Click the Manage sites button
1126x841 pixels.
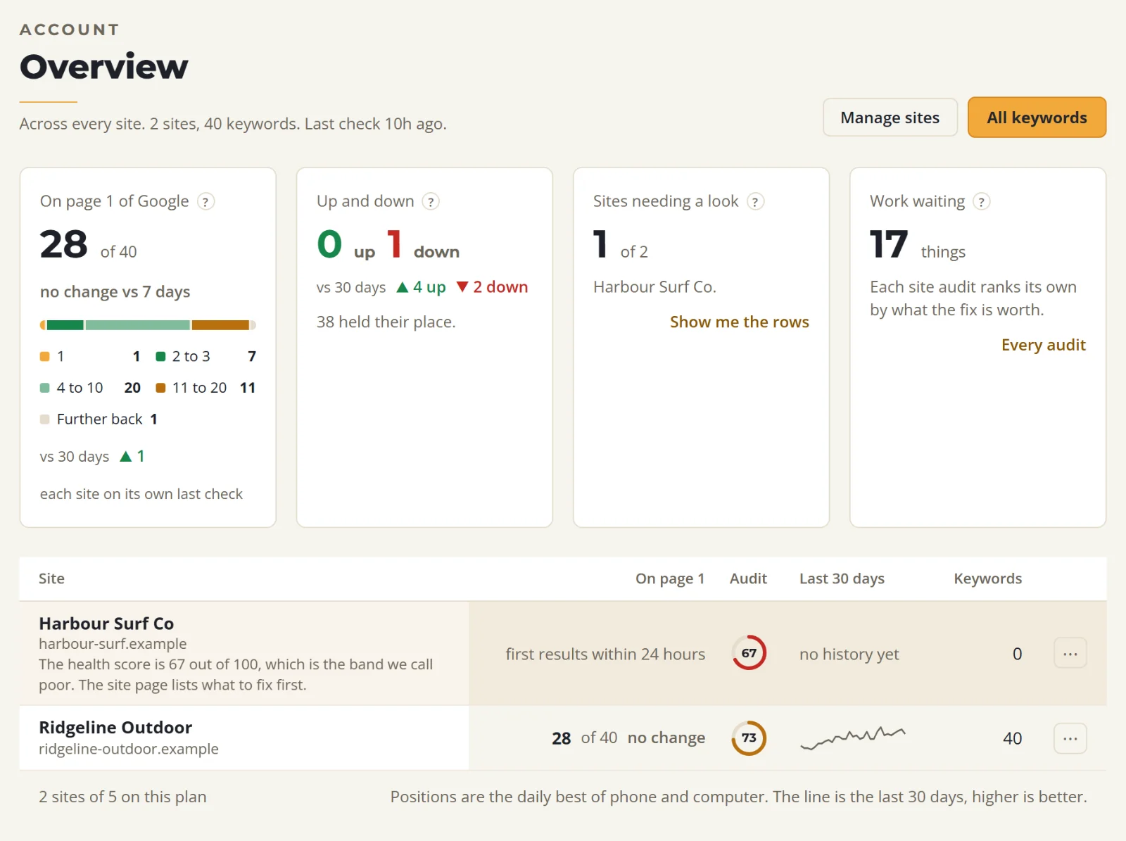click(x=890, y=118)
